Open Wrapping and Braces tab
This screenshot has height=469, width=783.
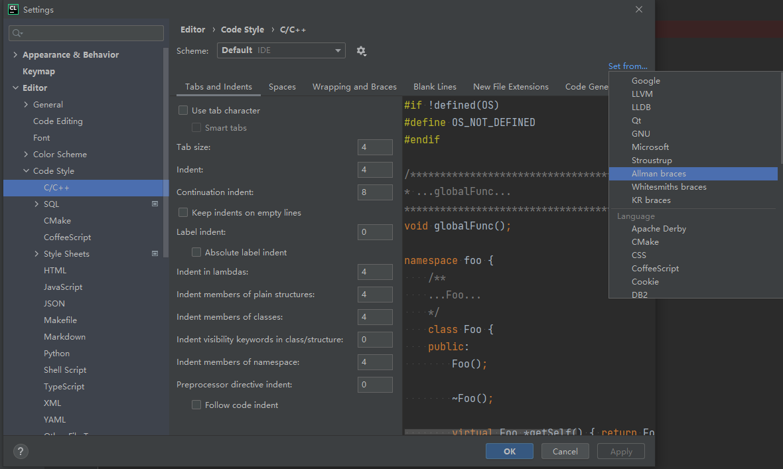pos(354,87)
